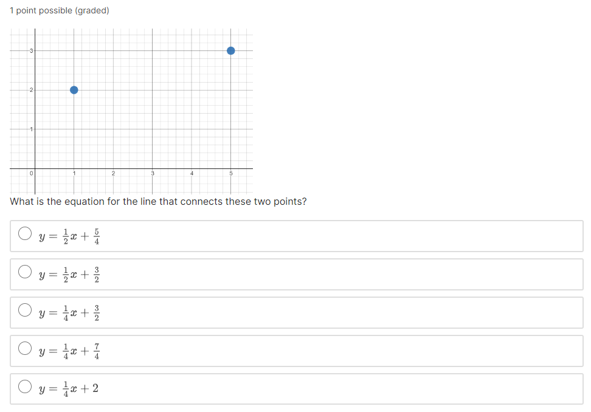
Task: Select radio for y = ¼x + 3/2
Action: [x=25, y=310]
